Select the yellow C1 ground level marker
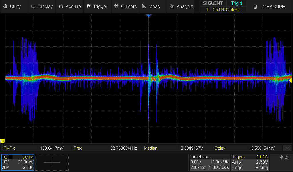 (x=2, y=141)
